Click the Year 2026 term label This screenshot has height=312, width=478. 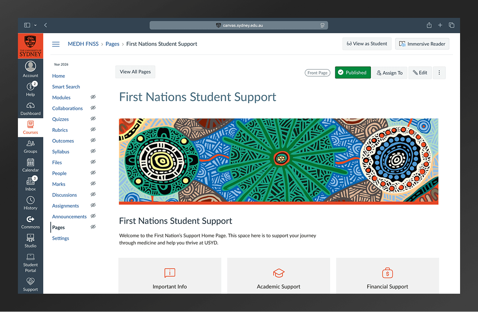click(61, 65)
